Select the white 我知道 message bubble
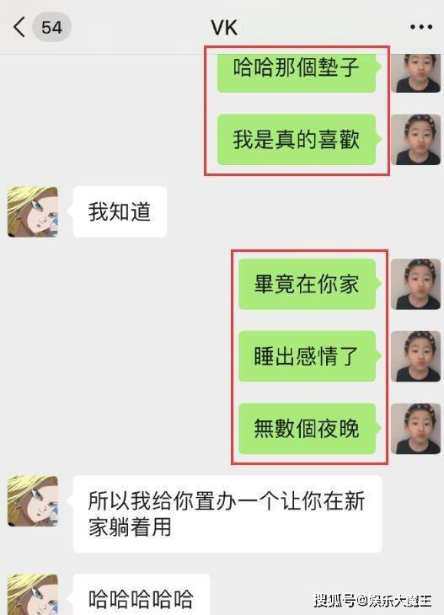 pyautogui.click(x=120, y=211)
